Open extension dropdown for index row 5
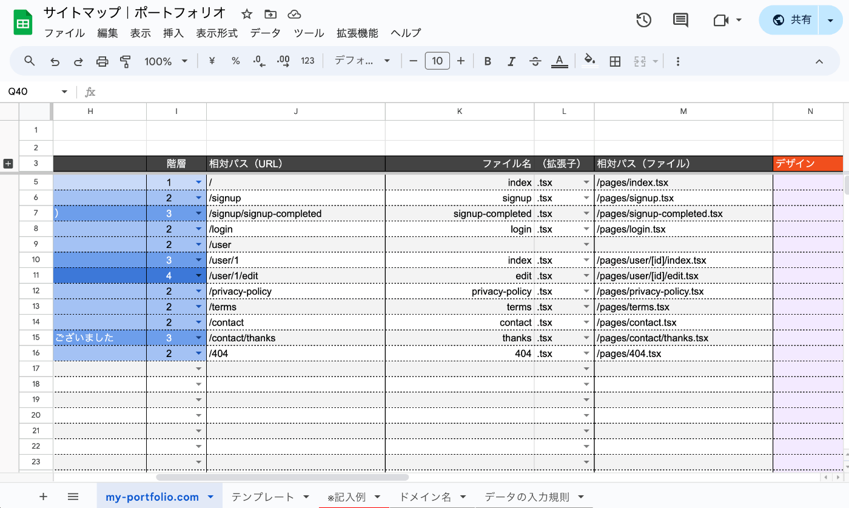This screenshot has width=849, height=508. 586,182
